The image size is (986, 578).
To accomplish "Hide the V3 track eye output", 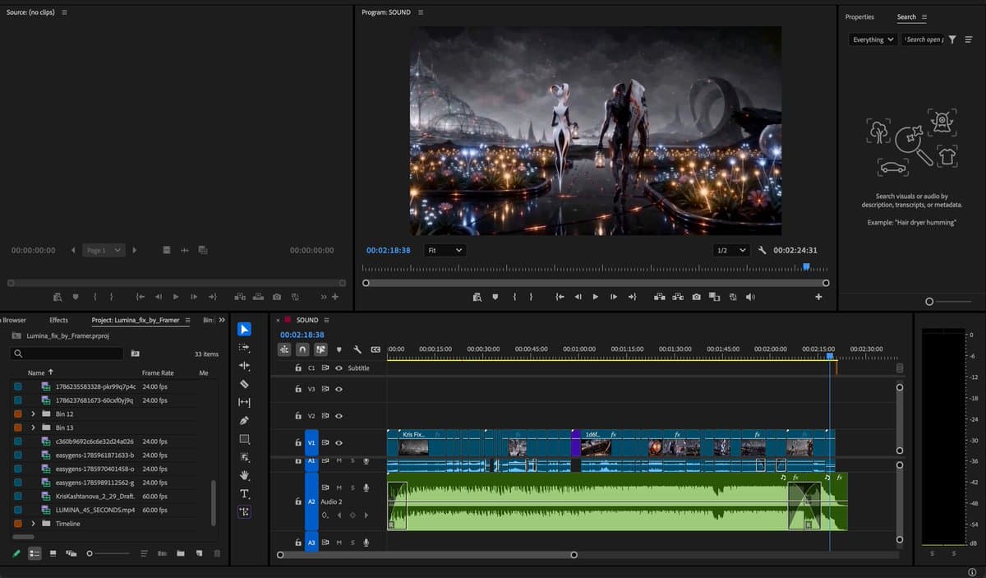I will 339,389.
